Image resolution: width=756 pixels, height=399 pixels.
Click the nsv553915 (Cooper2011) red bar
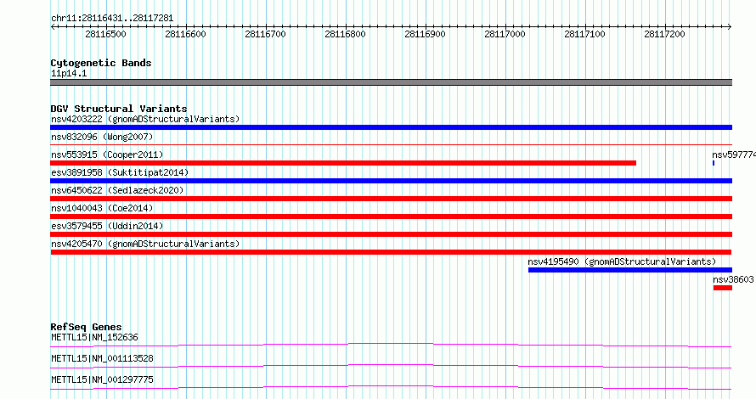[343, 163]
